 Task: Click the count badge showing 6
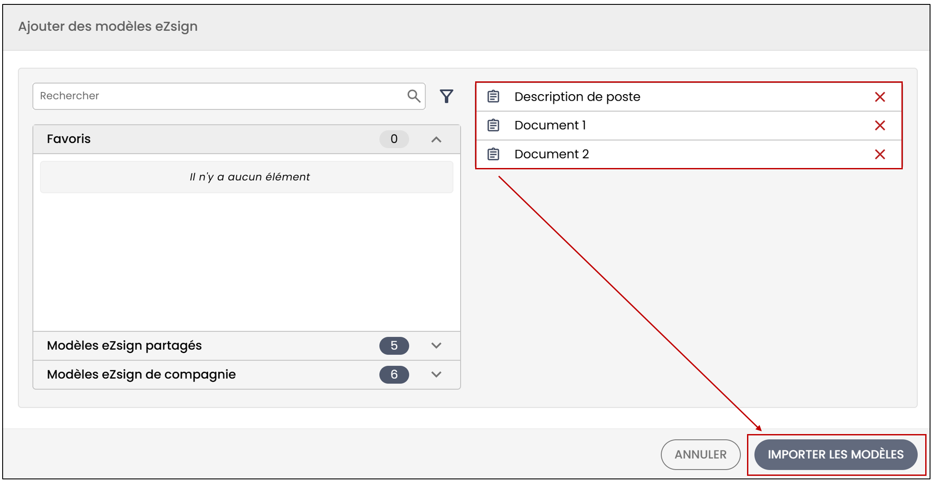click(394, 375)
